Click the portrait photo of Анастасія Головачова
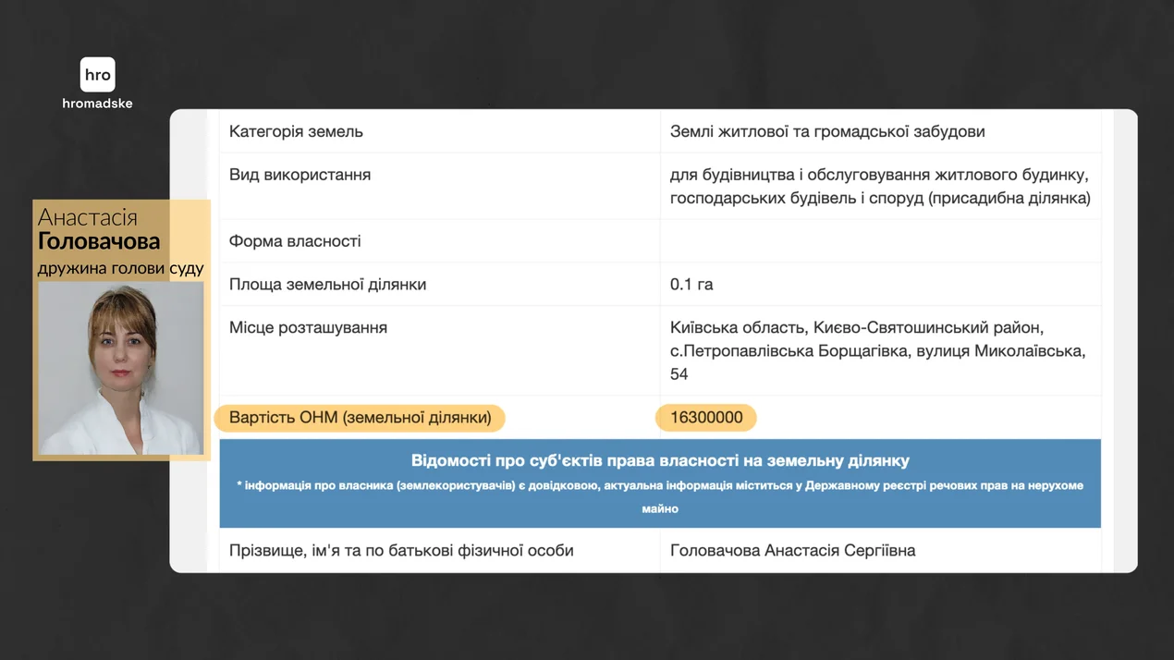The width and height of the screenshot is (1174, 660). point(121,368)
